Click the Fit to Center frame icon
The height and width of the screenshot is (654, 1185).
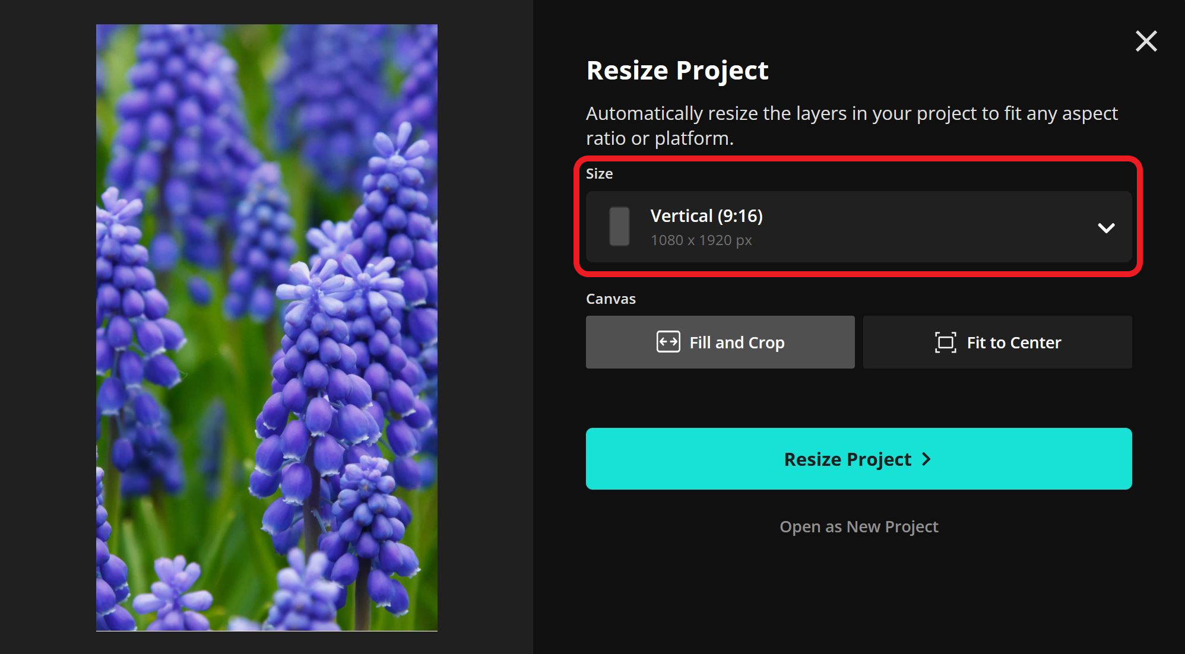(945, 342)
